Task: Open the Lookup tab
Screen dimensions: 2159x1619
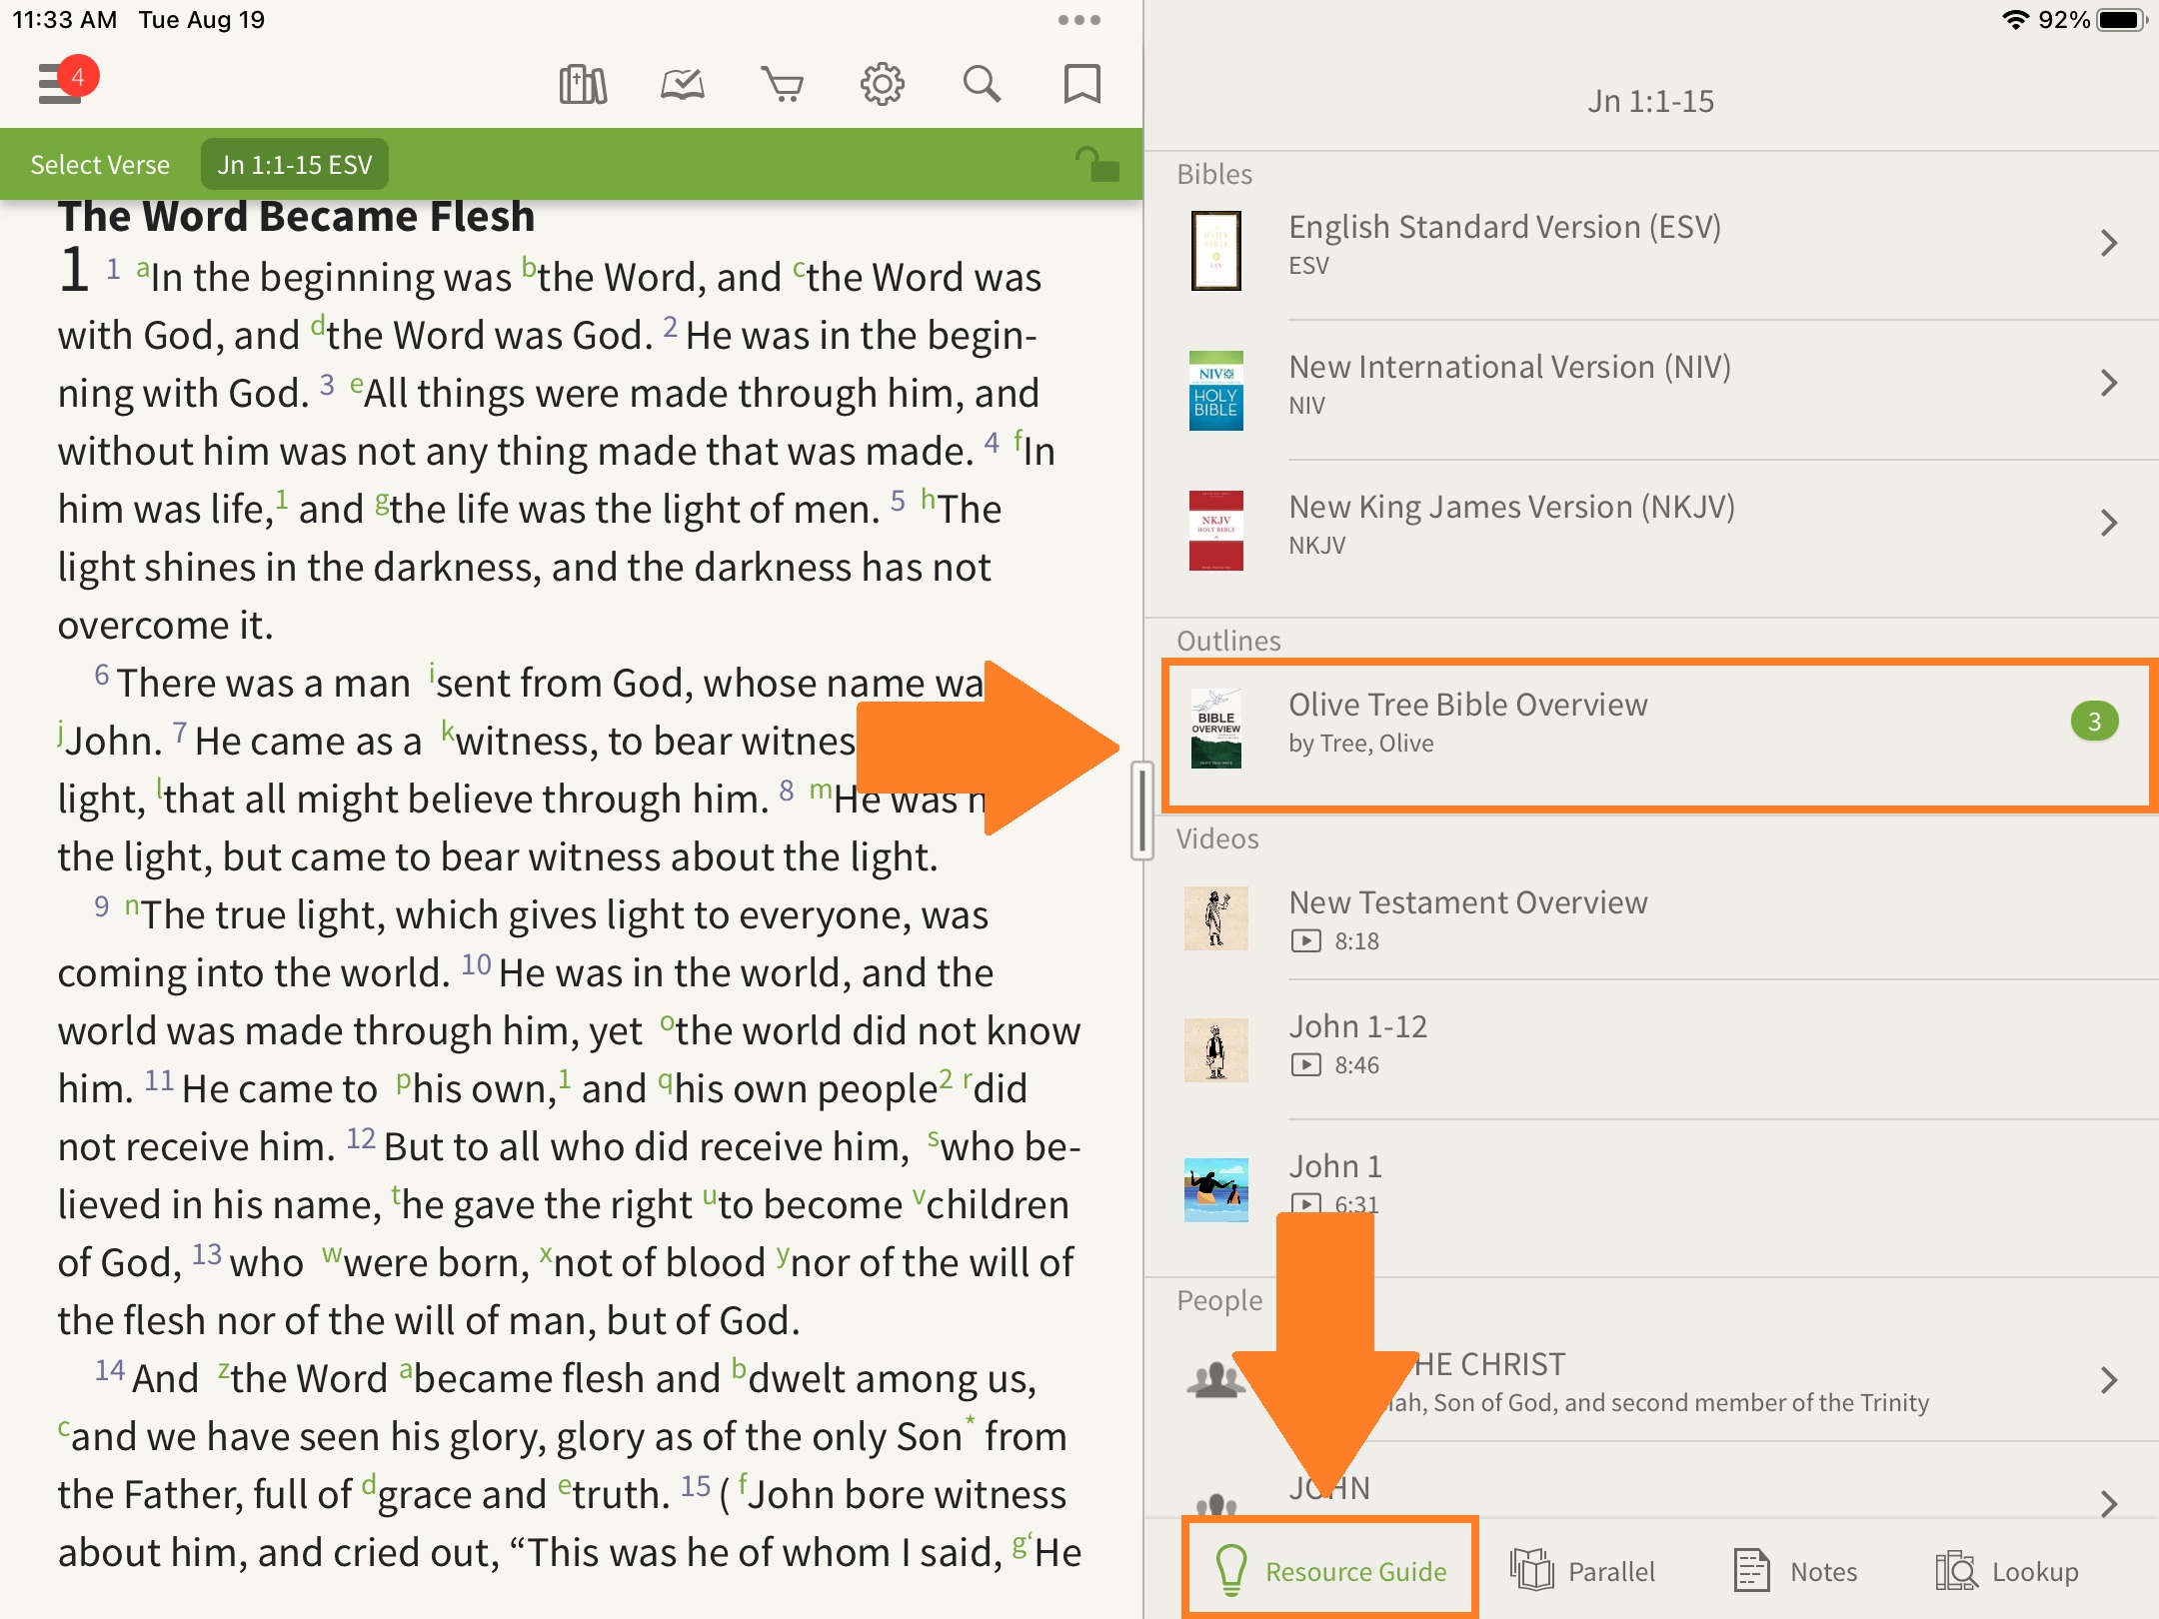Action: (2007, 1571)
